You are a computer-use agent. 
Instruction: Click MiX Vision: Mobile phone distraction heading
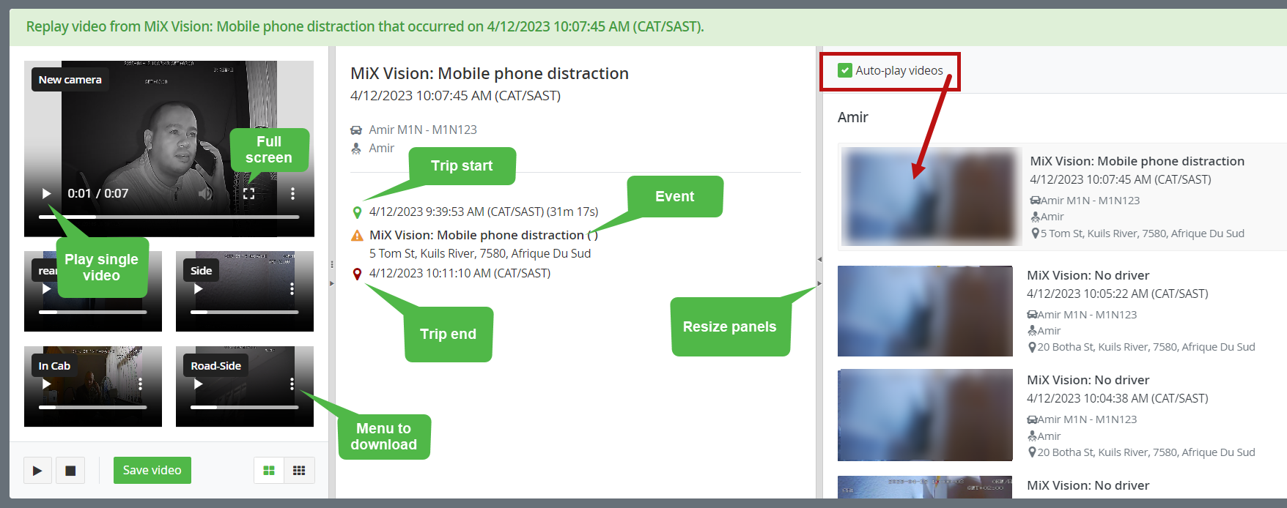[x=490, y=73]
